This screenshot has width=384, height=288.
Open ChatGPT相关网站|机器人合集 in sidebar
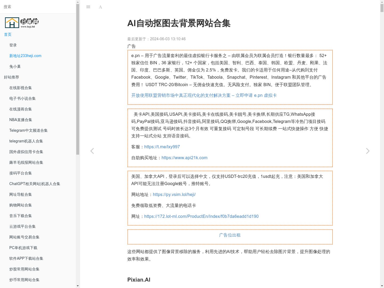pos(35,184)
